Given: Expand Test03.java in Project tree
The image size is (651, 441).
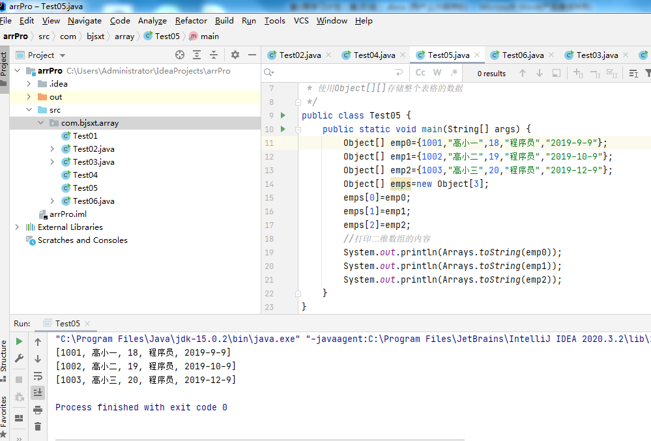Looking at the screenshot, I should click(52, 162).
